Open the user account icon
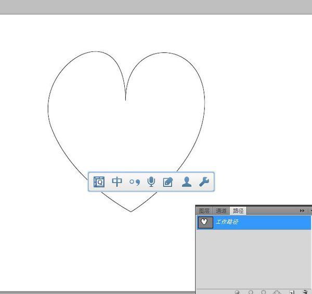 pos(186,182)
